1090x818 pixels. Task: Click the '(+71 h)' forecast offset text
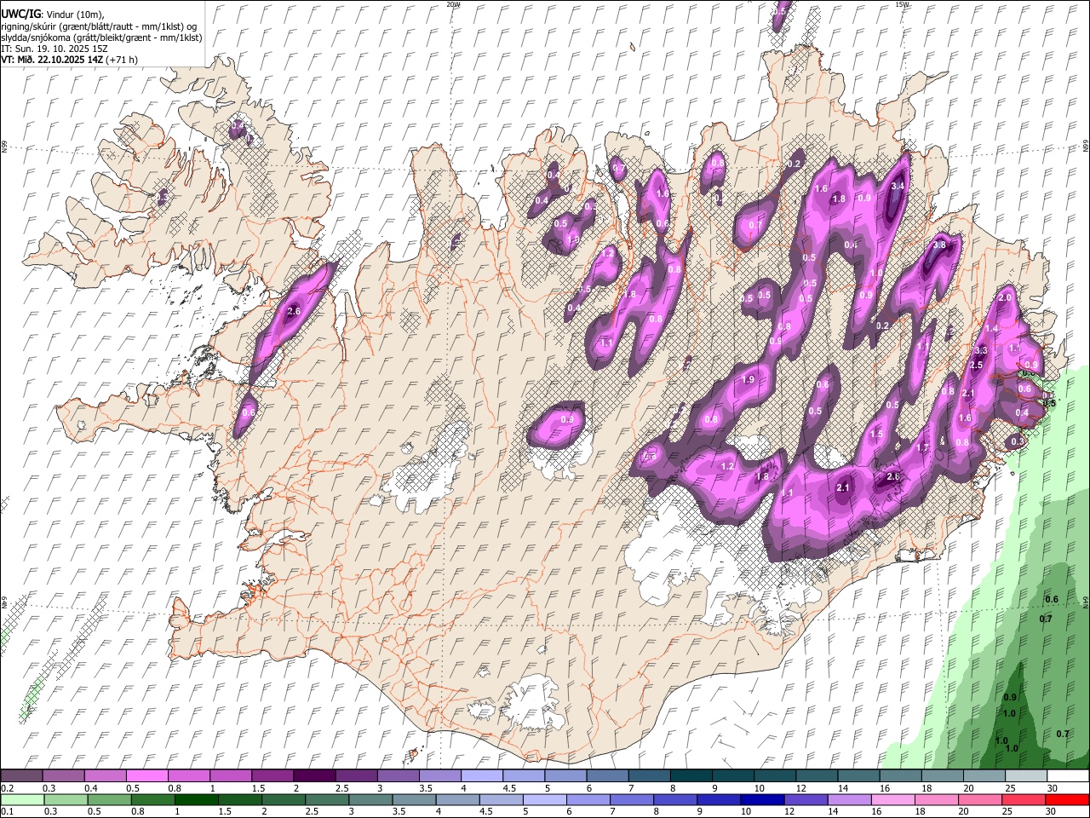[121, 60]
